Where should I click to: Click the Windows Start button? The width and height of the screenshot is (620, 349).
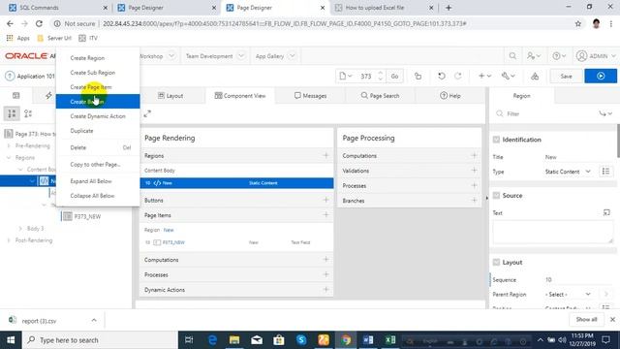[x=11, y=340]
